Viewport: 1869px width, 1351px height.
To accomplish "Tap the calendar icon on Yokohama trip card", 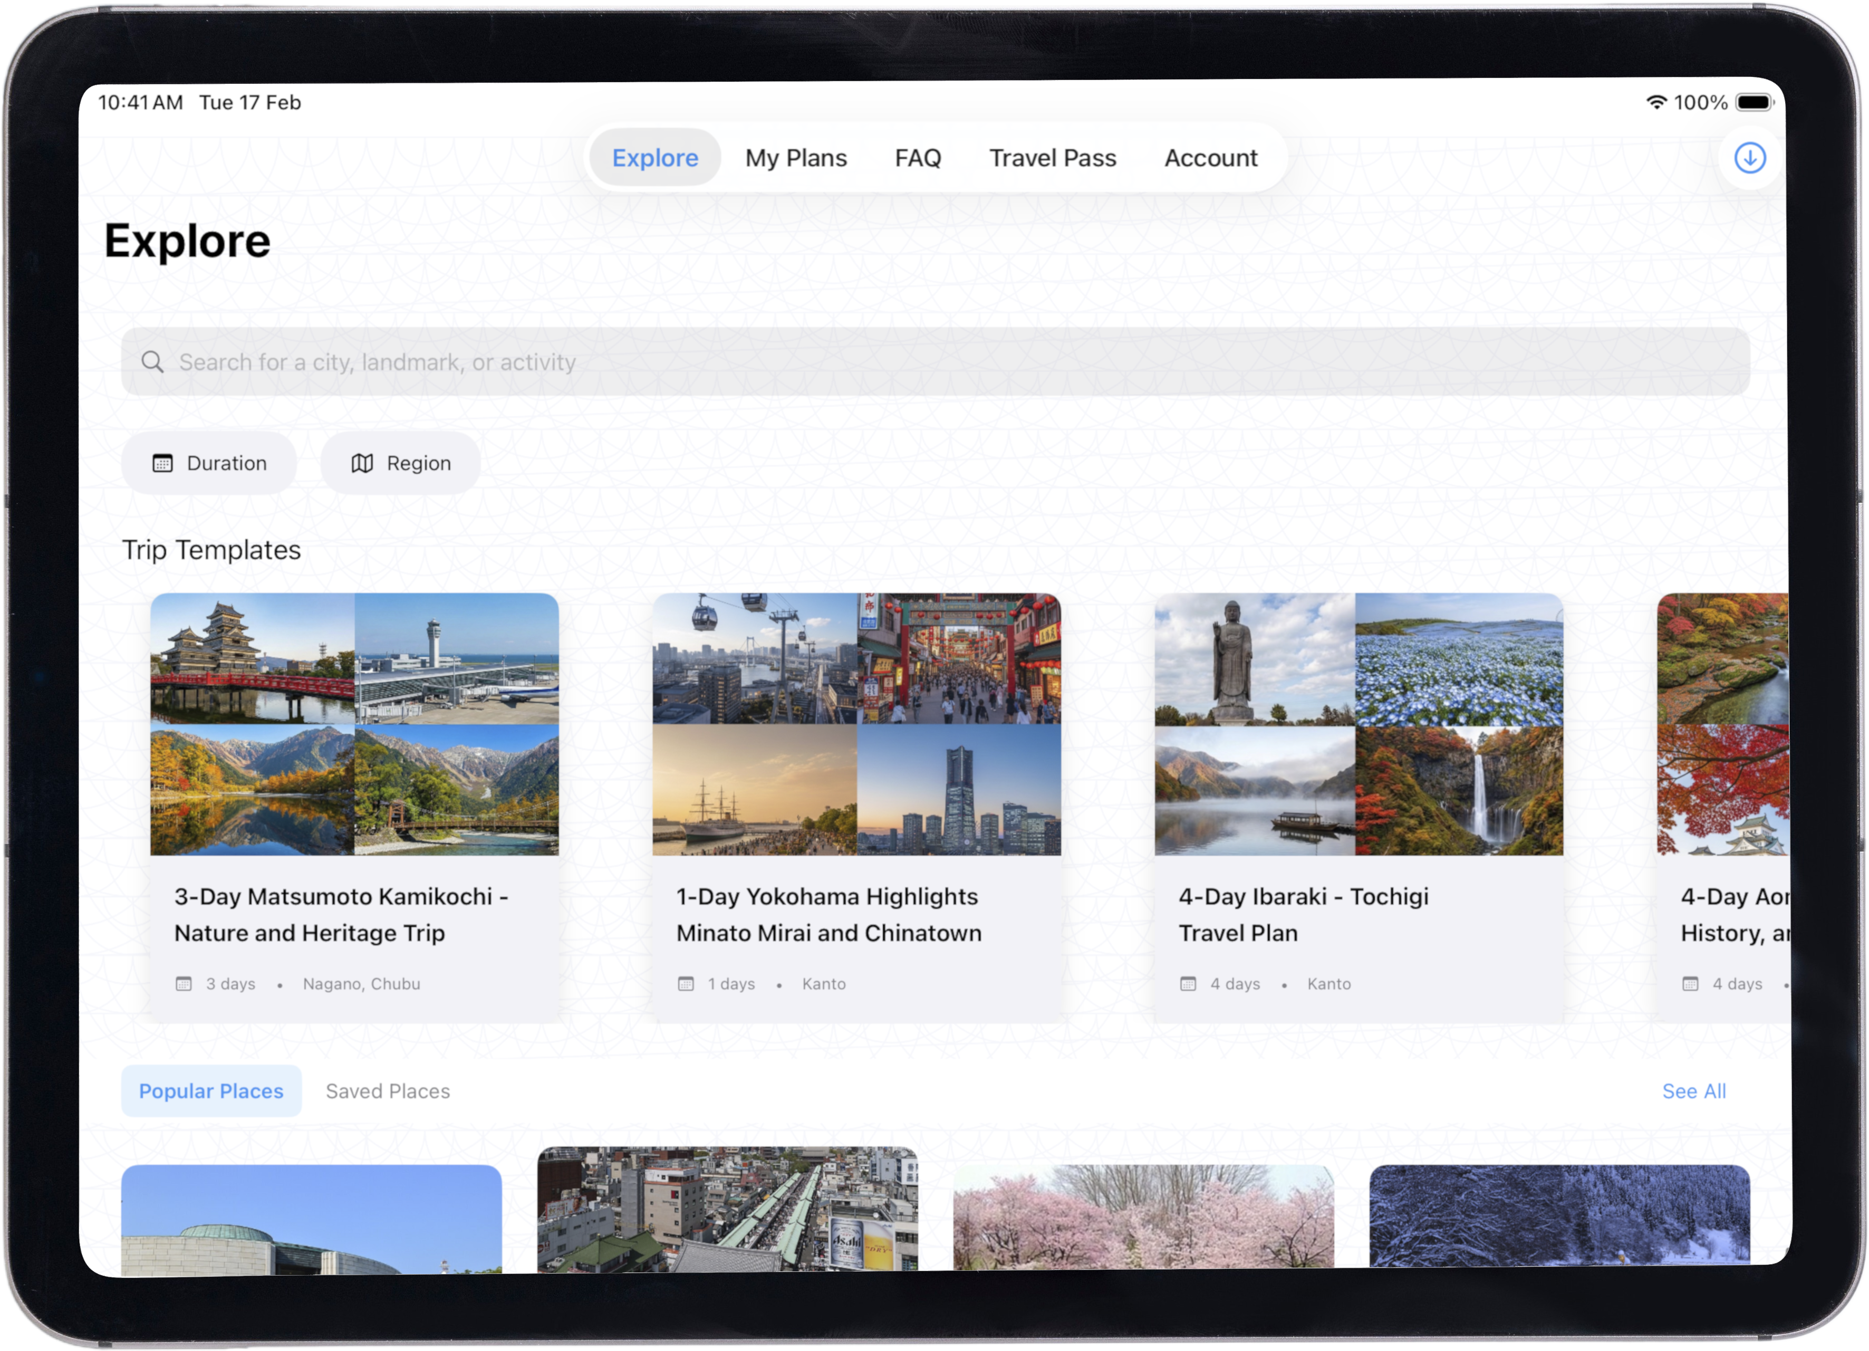I will [x=687, y=983].
